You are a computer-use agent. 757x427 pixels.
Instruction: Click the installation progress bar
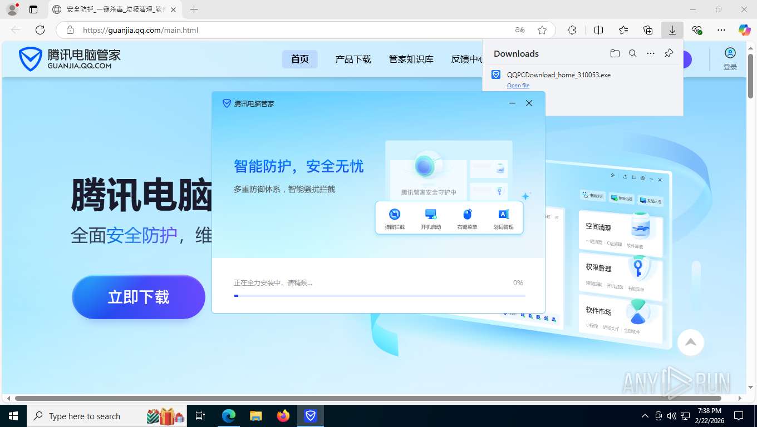(380, 296)
